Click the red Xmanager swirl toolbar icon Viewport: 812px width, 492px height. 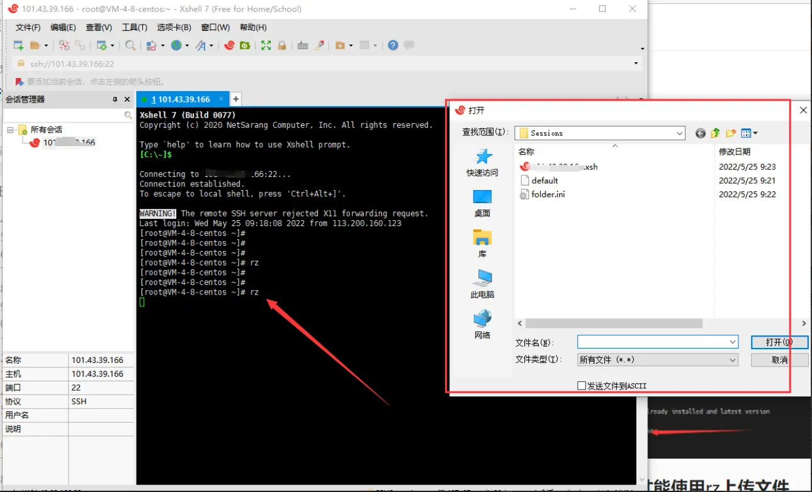(x=230, y=45)
